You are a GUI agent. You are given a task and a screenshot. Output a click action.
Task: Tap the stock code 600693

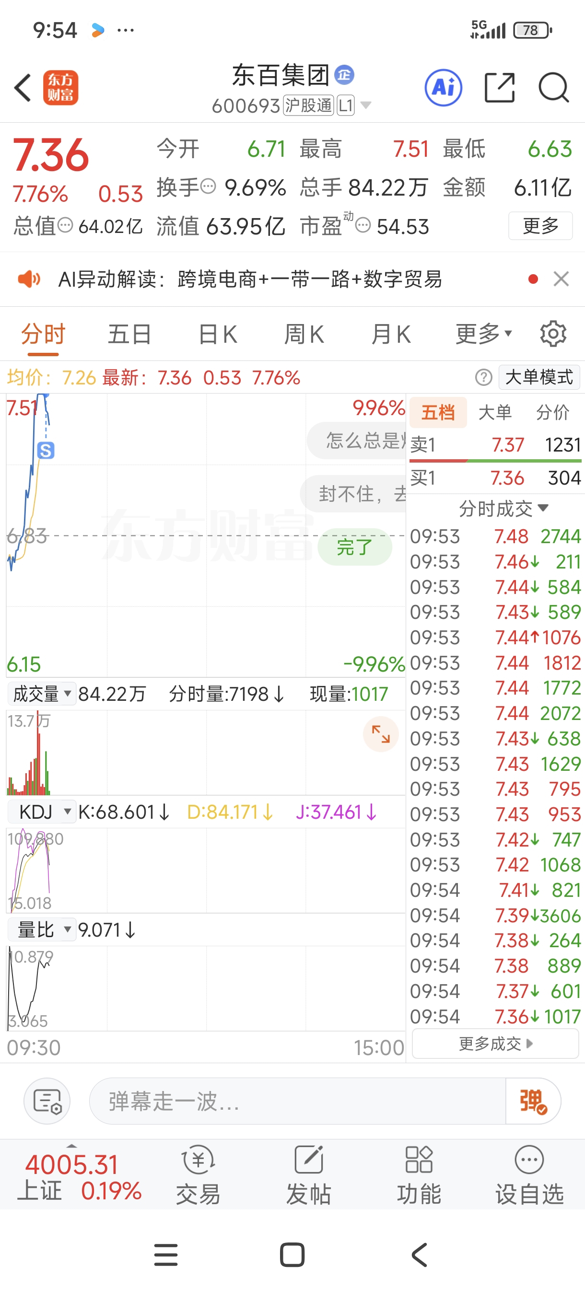tap(246, 106)
